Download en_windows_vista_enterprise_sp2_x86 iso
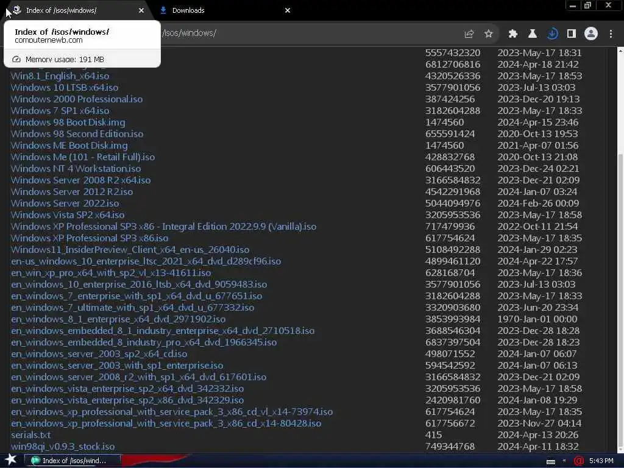This screenshot has width=624, height=468. coord(127,400)
